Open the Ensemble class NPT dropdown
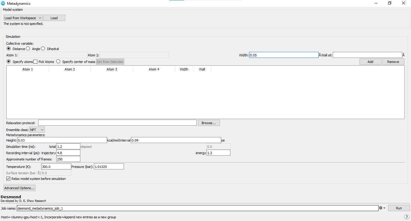411x221 pixels. (x=37, y=130)
